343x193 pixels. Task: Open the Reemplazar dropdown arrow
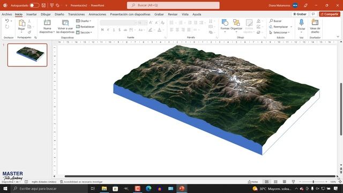point(291,27)
